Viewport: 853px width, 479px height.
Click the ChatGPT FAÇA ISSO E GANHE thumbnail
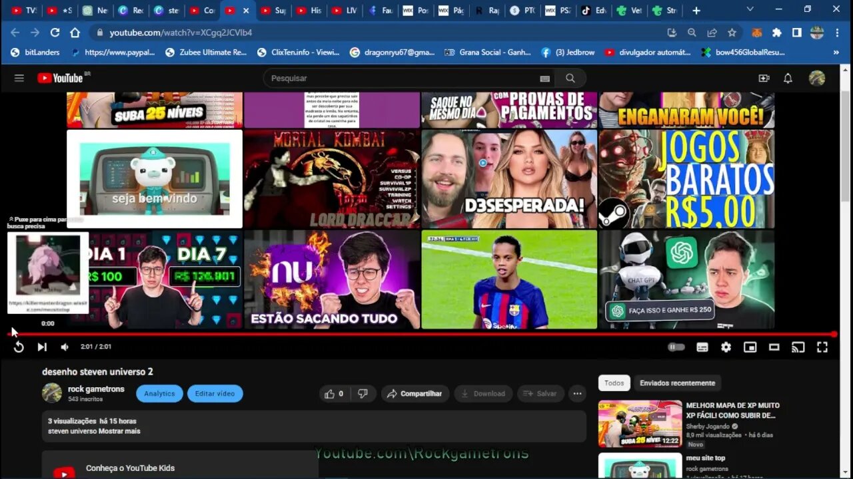686,279
